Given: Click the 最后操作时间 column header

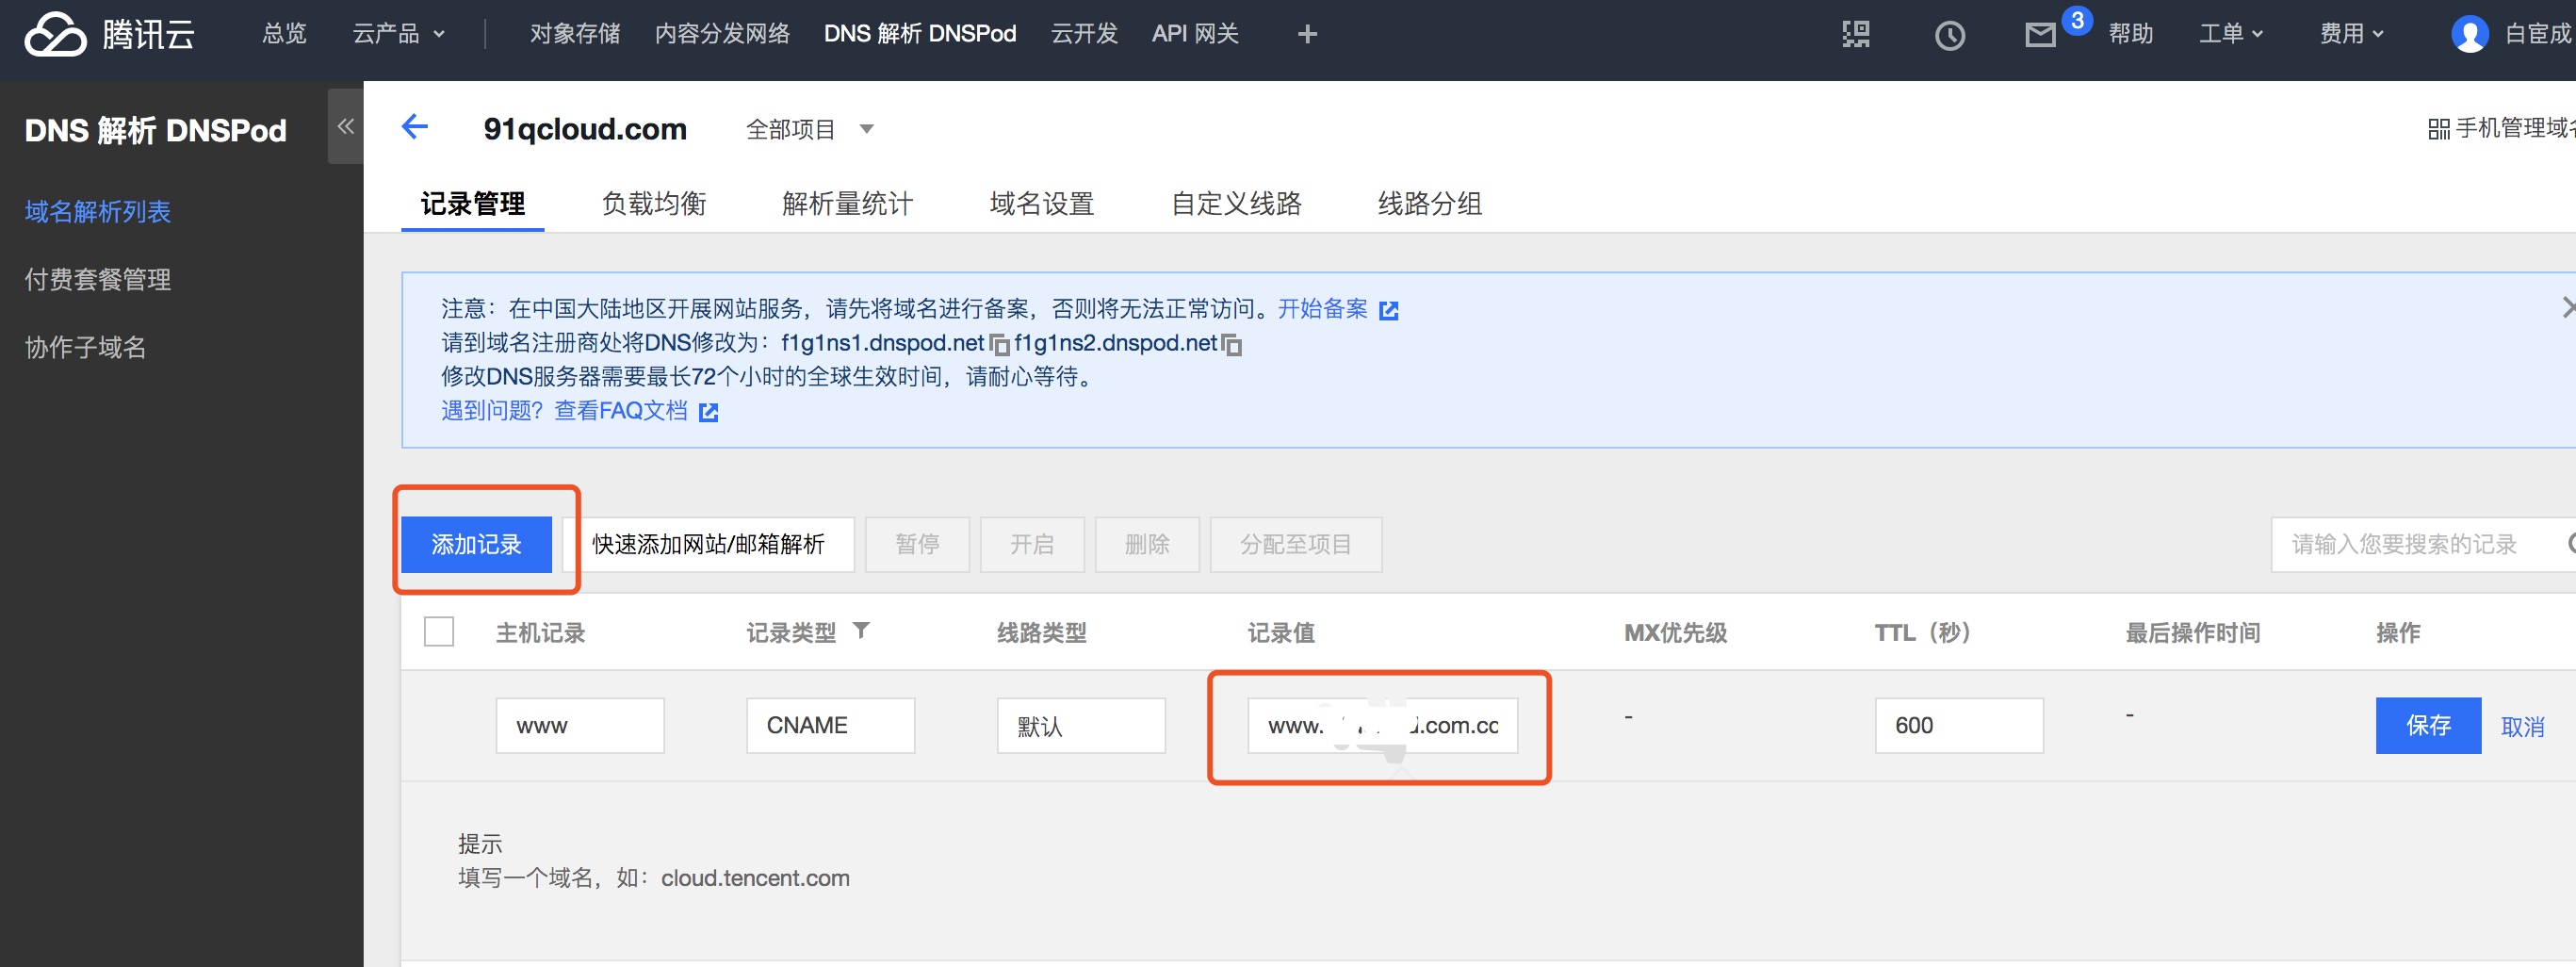Looking at the screenshot, I should (2193, 632).
